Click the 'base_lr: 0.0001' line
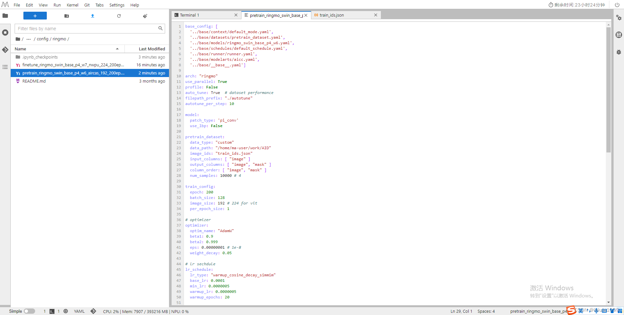This screenshot has width=624, height=315. tap(207, 281)
